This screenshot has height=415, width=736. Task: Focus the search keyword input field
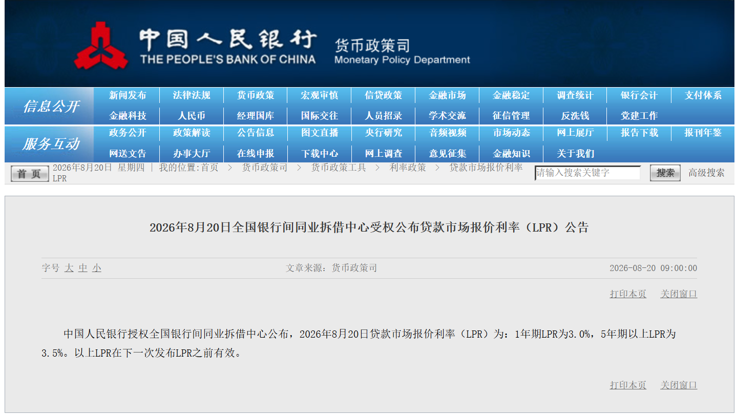click(587, 173)
